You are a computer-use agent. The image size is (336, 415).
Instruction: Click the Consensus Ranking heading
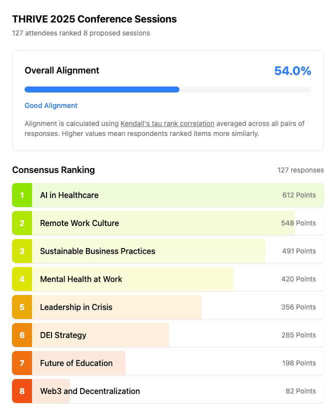(53, 170)
